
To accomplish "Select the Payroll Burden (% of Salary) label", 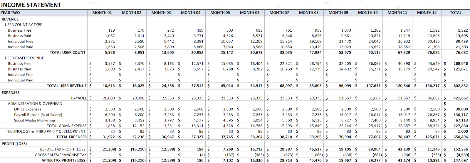I will pyautogui.click(x=38, y=115).
